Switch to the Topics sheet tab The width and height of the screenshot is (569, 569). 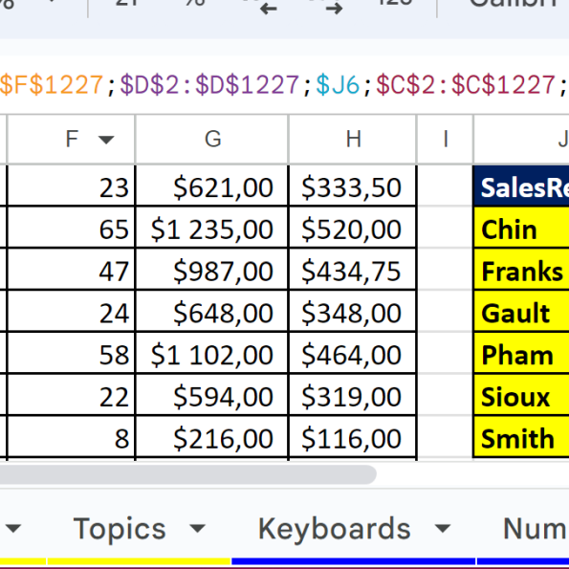pyautogui.click(x=120, y=529)
